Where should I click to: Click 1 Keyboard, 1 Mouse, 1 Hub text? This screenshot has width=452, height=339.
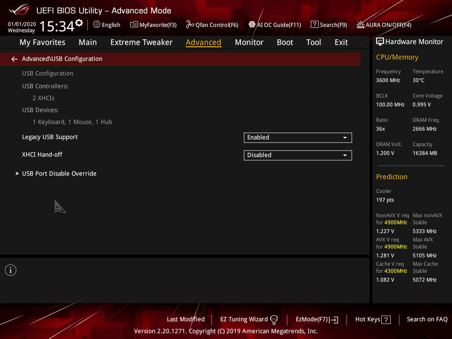72,122
